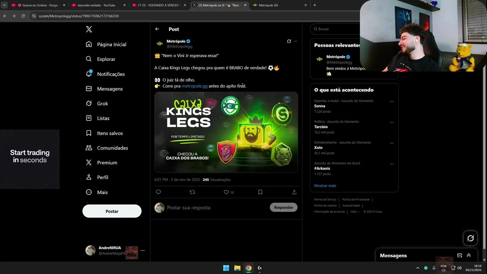Click the repost icon
The height and width of the screenshot is (274, 487).
point(192,192)
